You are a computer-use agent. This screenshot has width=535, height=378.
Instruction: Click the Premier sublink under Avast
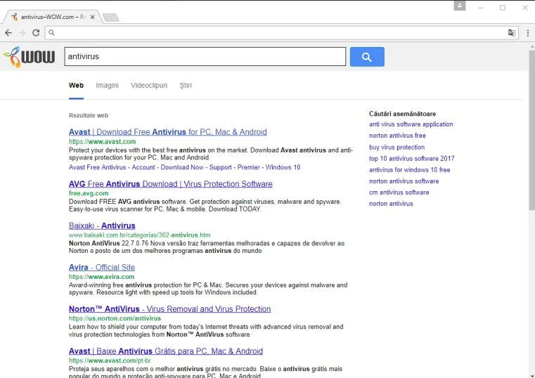click(249, 167)
